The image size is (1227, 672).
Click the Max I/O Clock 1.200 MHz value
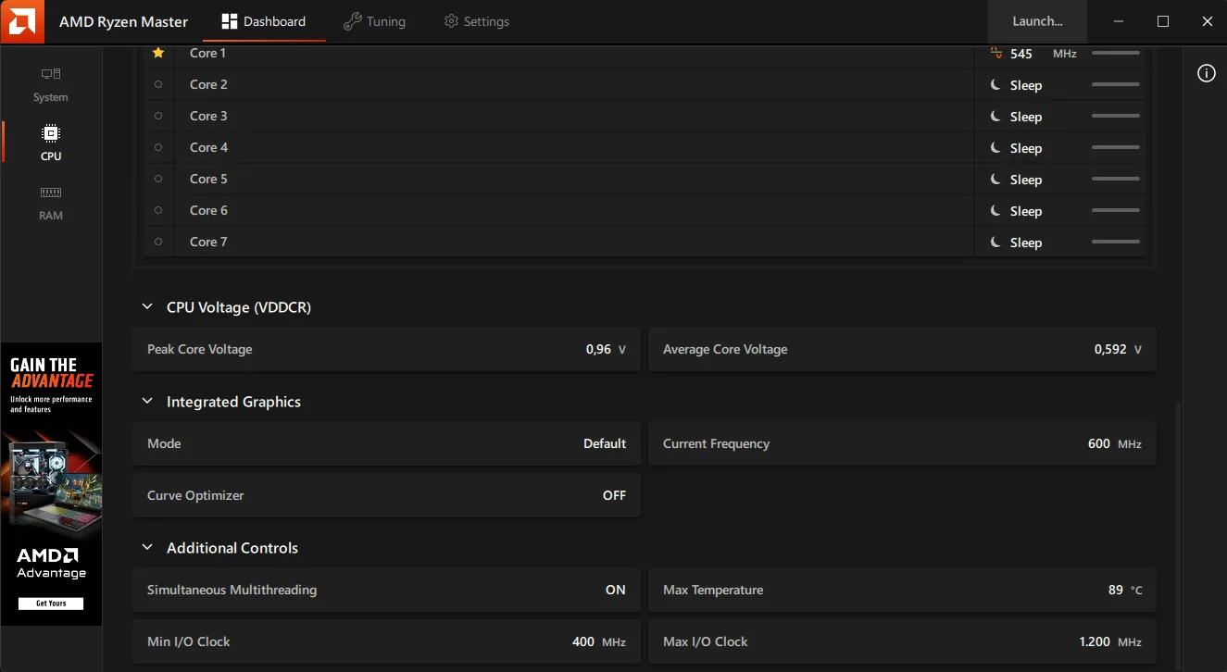1110,641
